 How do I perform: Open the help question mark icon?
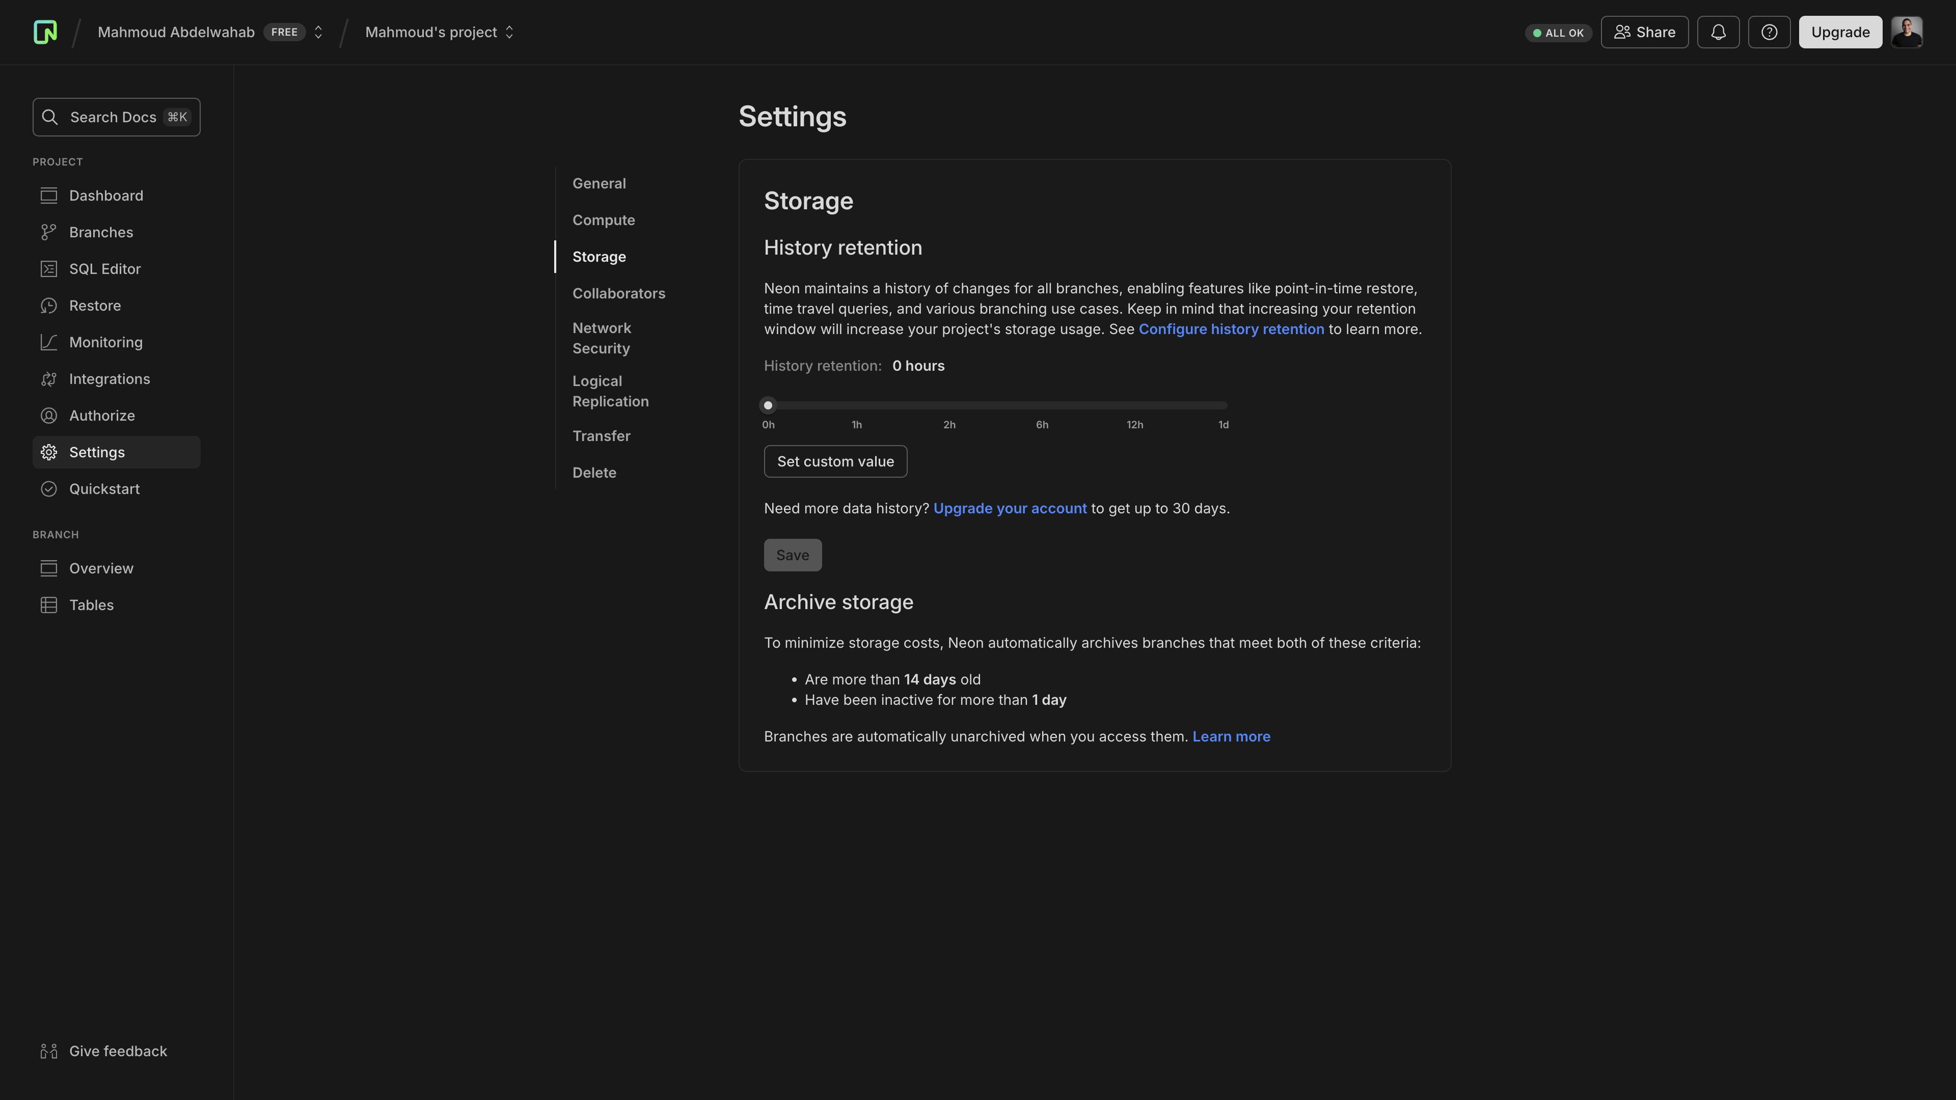(x=1769, y=32)
